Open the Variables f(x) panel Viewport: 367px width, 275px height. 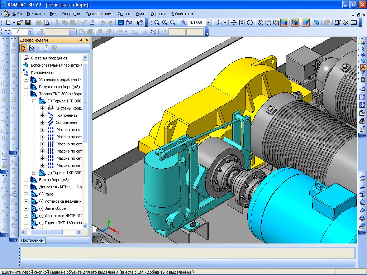pos(129,23)
